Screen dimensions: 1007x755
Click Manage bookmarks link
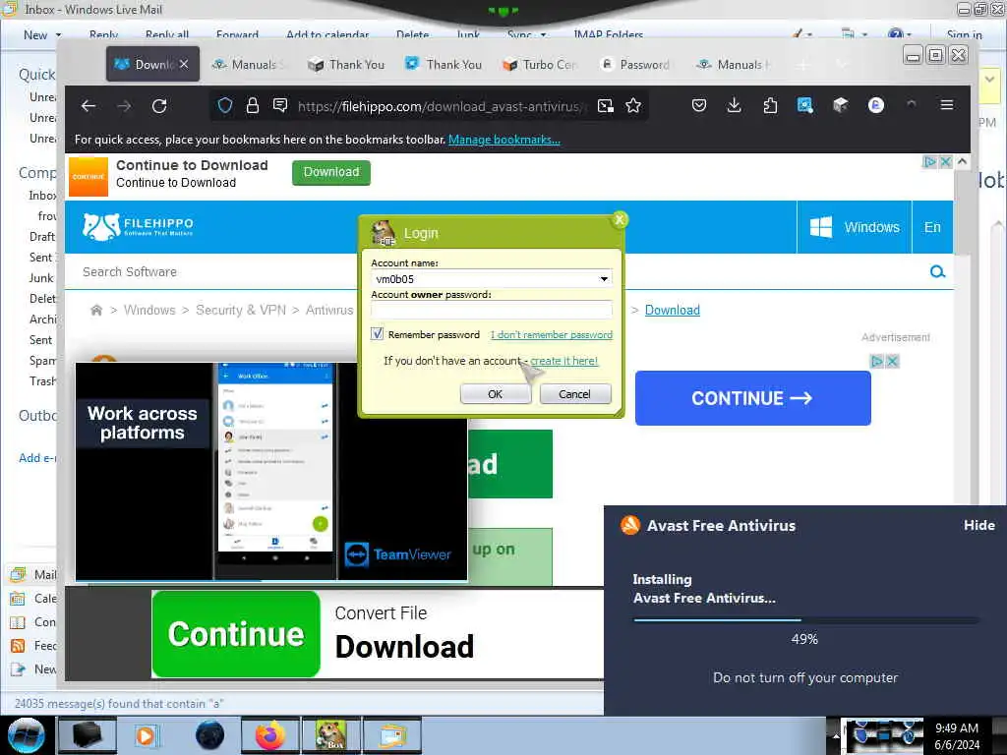(504, 140)
